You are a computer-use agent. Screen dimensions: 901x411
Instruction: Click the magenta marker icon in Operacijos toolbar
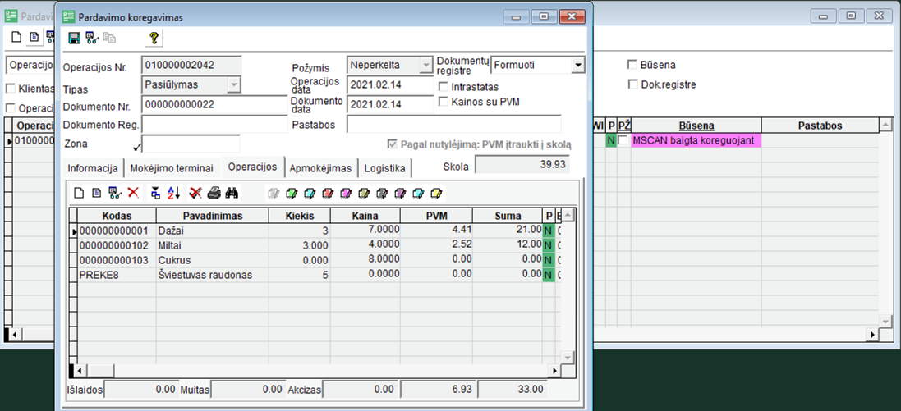pos(345,194)
